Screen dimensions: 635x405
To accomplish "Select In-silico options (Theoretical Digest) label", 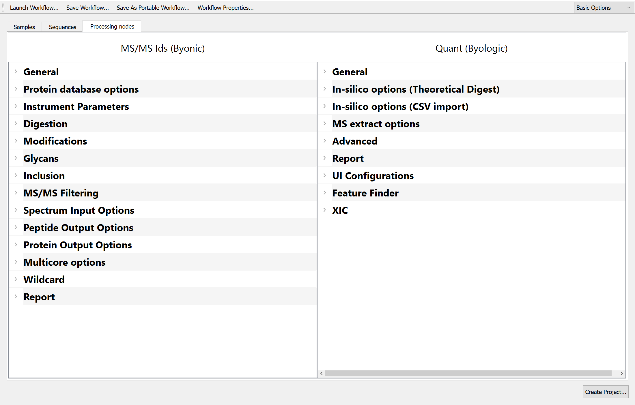I will [x=416, y=89].
